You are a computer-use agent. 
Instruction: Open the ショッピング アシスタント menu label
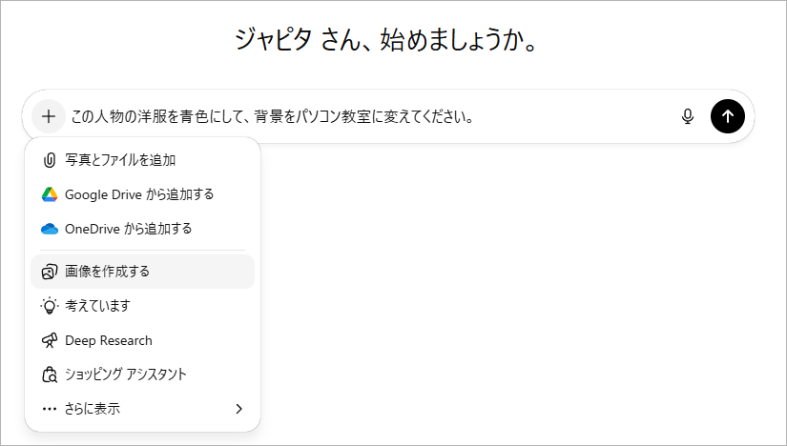[126, 375]
